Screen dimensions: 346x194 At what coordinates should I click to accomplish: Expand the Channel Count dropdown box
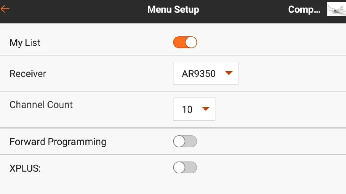(194, 109)
